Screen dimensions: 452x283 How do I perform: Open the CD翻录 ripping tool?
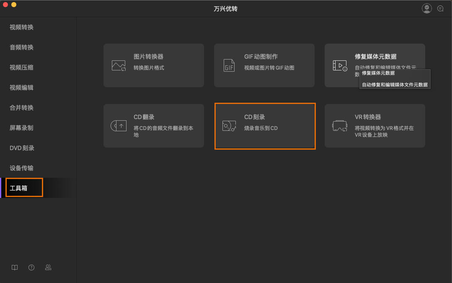tap(154, 126)
